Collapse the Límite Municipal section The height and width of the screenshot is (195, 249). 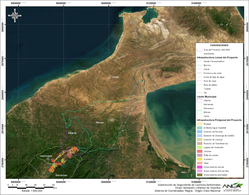(x=206, y=97)
